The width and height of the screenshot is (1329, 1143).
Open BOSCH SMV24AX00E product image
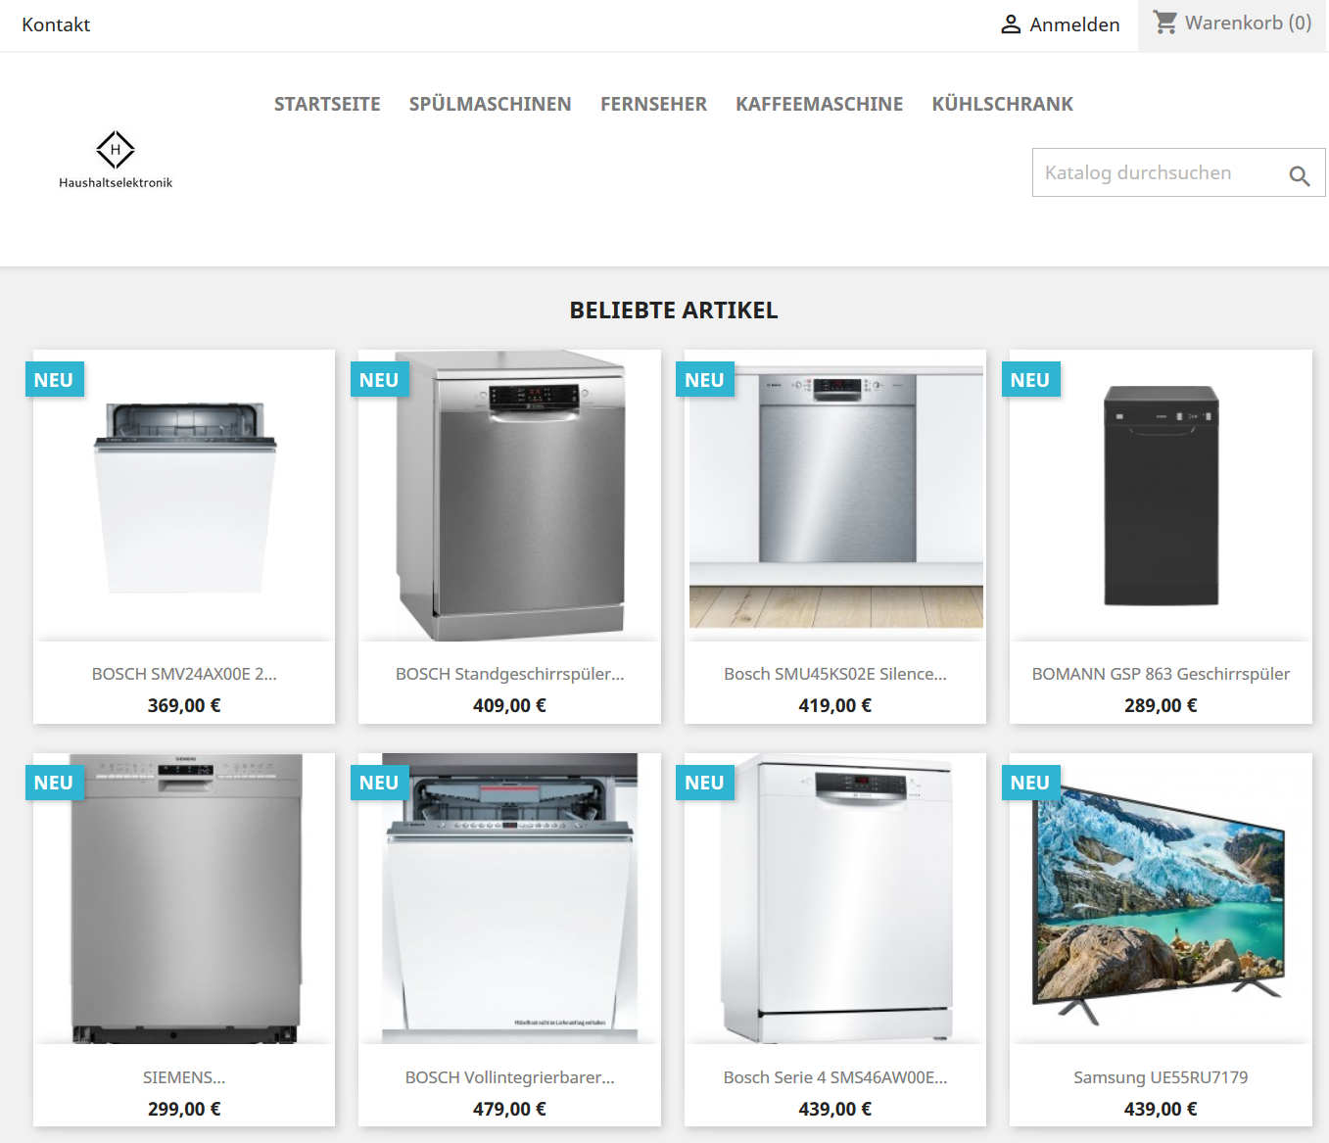pyautogui.click(x=184, y=496)
